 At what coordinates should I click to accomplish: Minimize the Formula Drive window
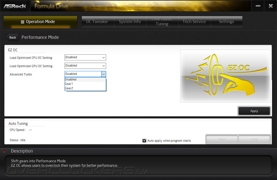(258, 6)
